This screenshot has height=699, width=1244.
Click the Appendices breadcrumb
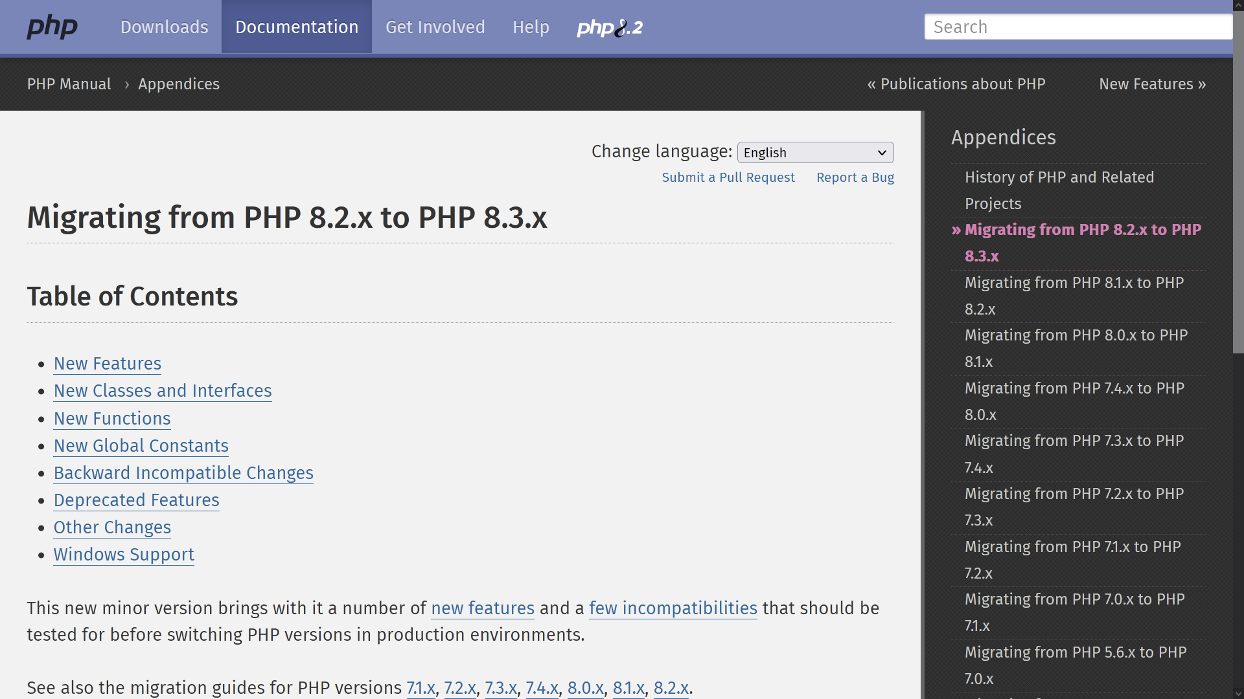pyautogui.click(x=179, y=84)
